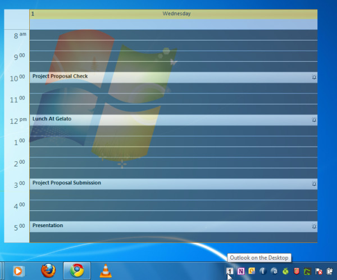
Task: Click the empty 2:00 calendar time slot
Action: [174, 162]
